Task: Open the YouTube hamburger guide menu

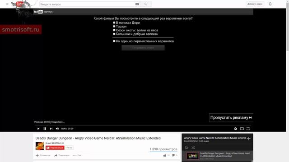Action: pos(7,4)
